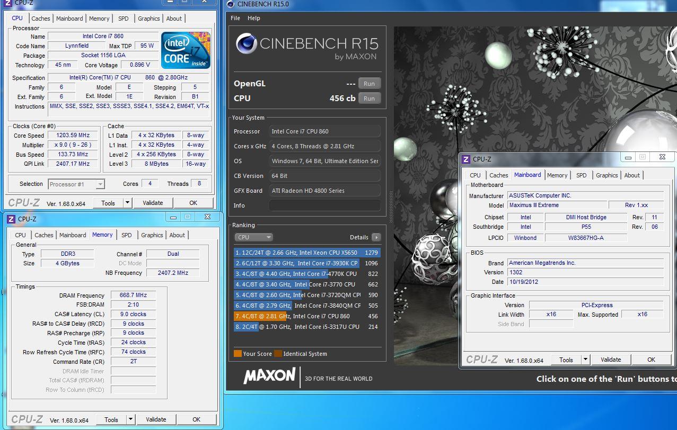Click the Southbridge P55 field
677x430 pixels.
tap(586, 227)
